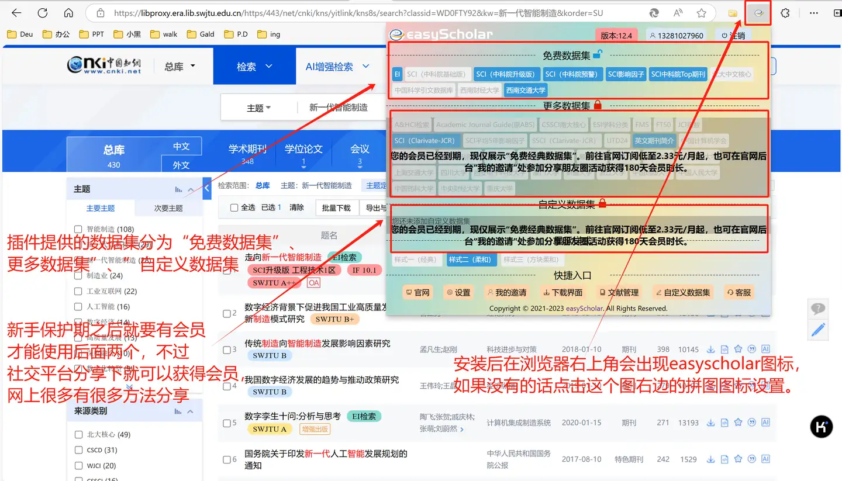Select checkbox for result row 3
The height and width of the screenshot is (481, 842).
tap(227, 350)
